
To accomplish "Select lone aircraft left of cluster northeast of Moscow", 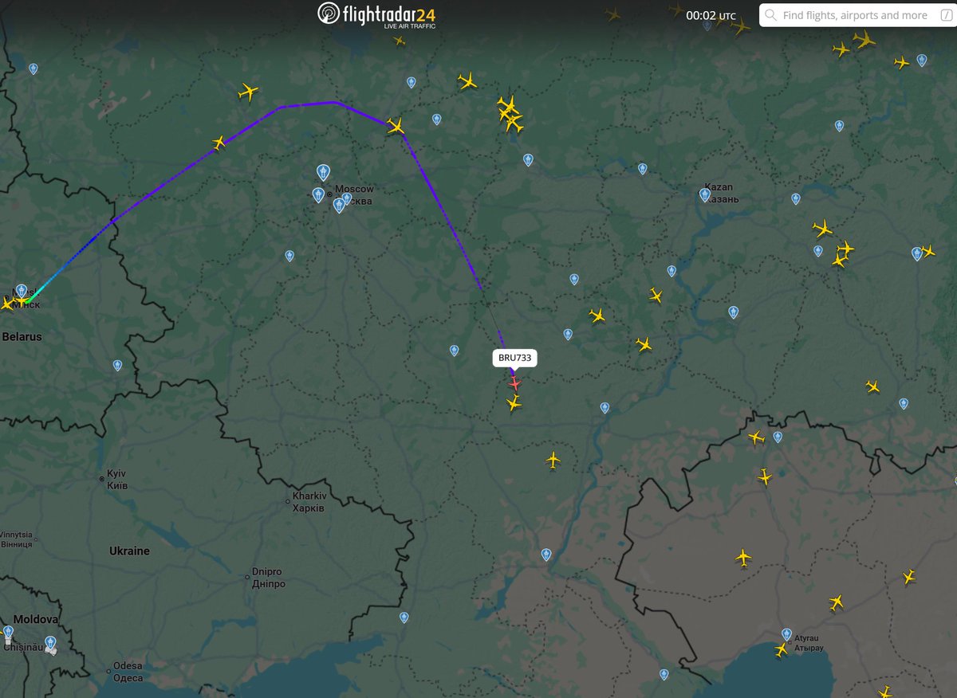I will 467,80.
